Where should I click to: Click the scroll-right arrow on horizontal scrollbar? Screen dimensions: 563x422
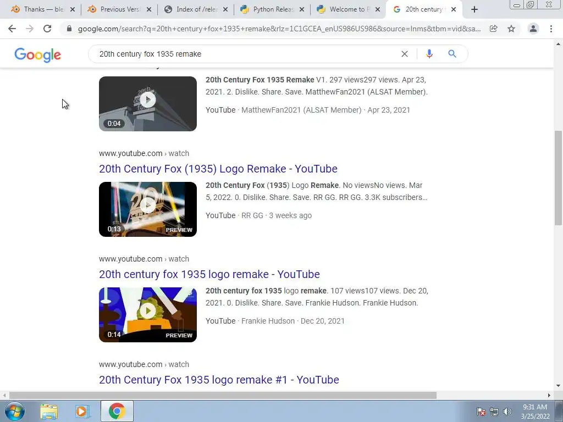tap(549, 396)
